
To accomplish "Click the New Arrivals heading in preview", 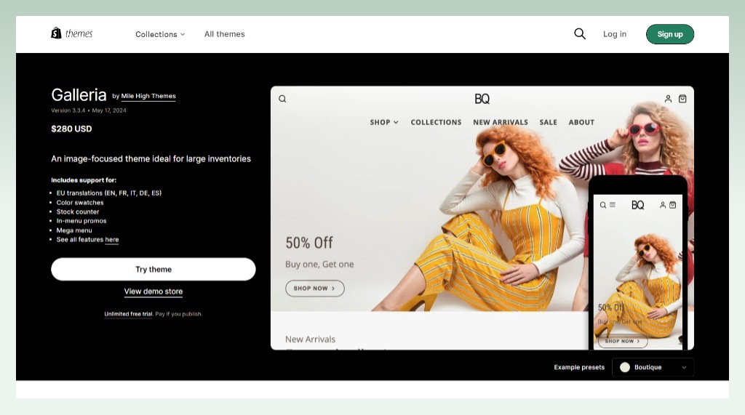I will 310,339.
